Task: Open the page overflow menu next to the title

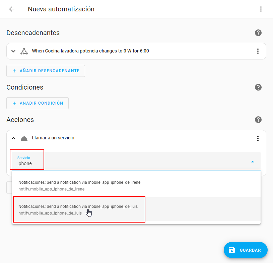Action: 261,9
